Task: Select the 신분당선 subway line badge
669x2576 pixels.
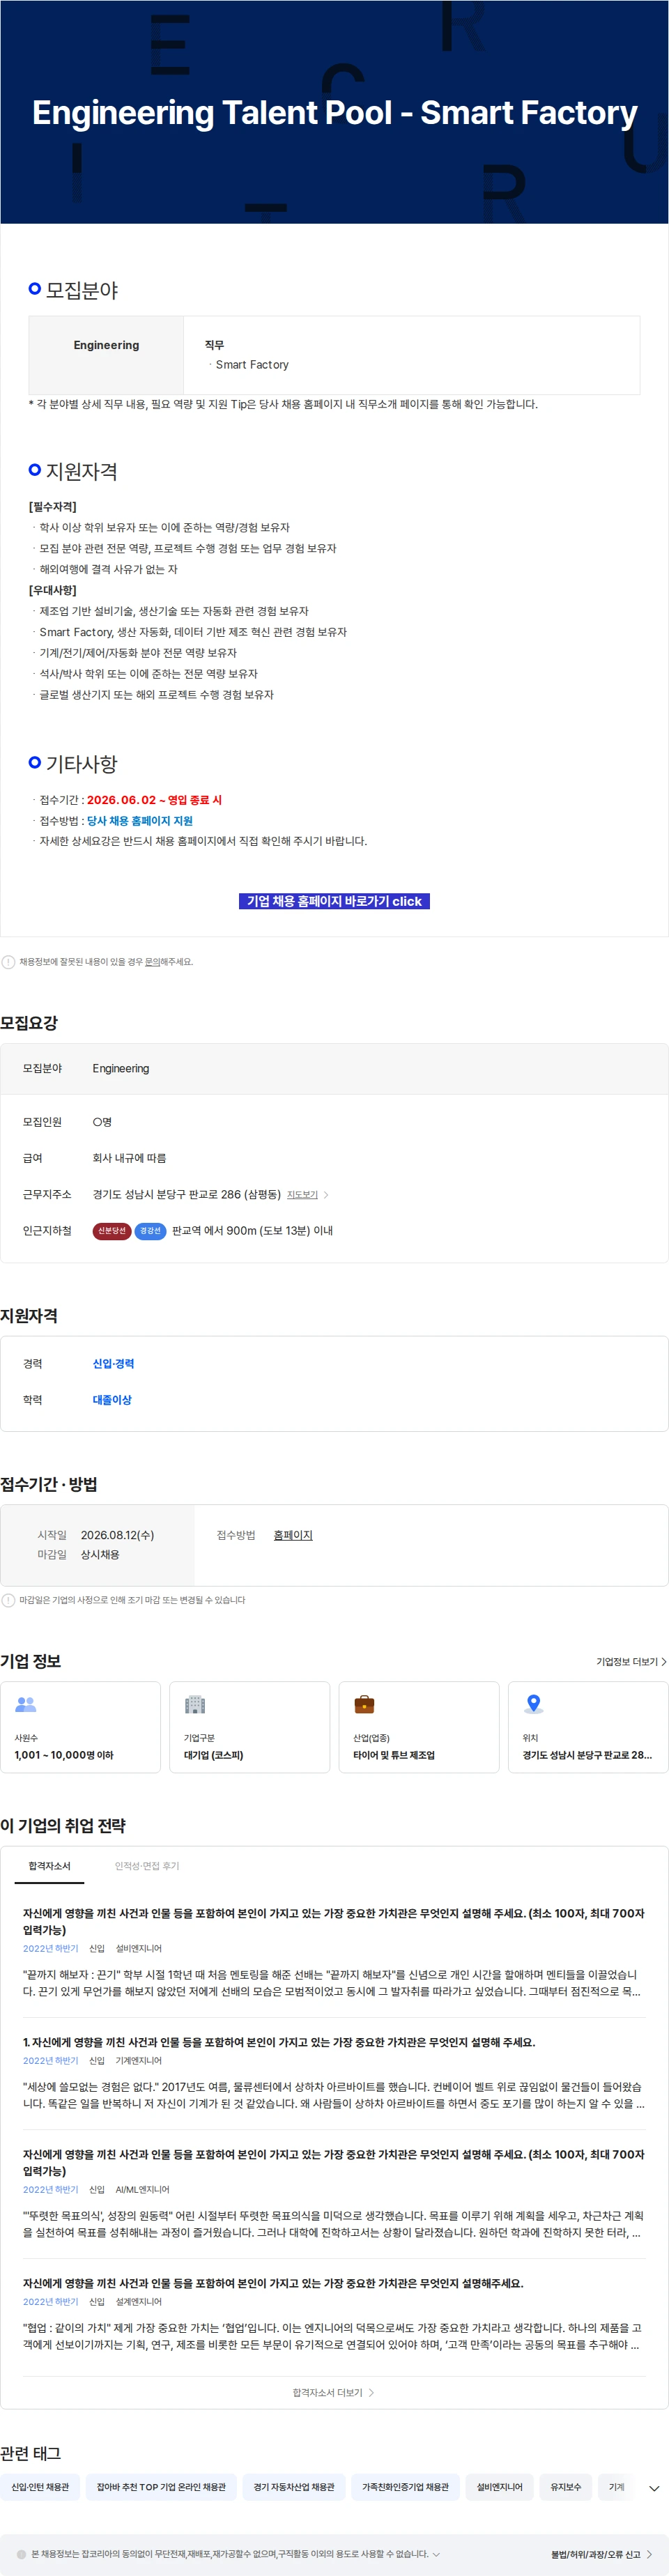Action: pyautogui.click(x=112, y=1231)
